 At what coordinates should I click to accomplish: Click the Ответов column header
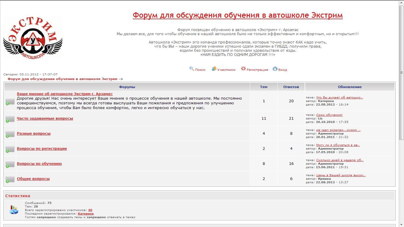click(x=291, y=87)
